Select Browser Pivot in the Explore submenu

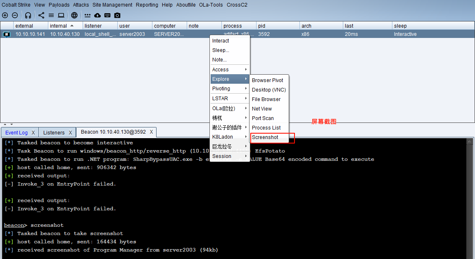(269, 80)
